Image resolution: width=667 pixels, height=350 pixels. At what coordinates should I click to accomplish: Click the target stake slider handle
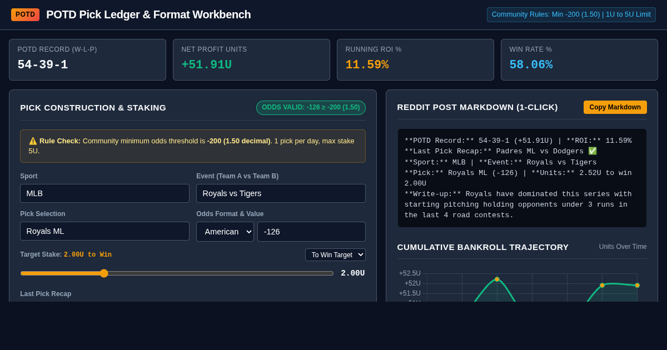104,273
